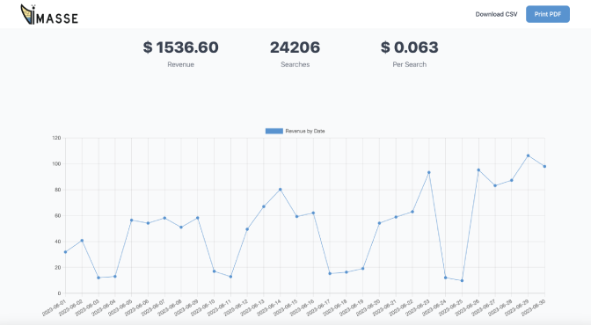This screenshot has width=591, height=325.
Task: Click the Print PDF button
Action: tap(548, 14)
